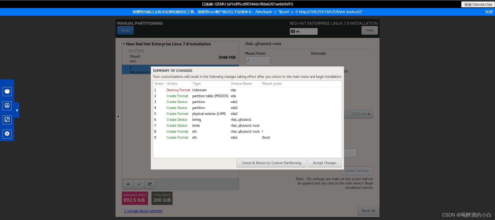Click Reset All button
495x220 pixels.
tap(368, 211)
